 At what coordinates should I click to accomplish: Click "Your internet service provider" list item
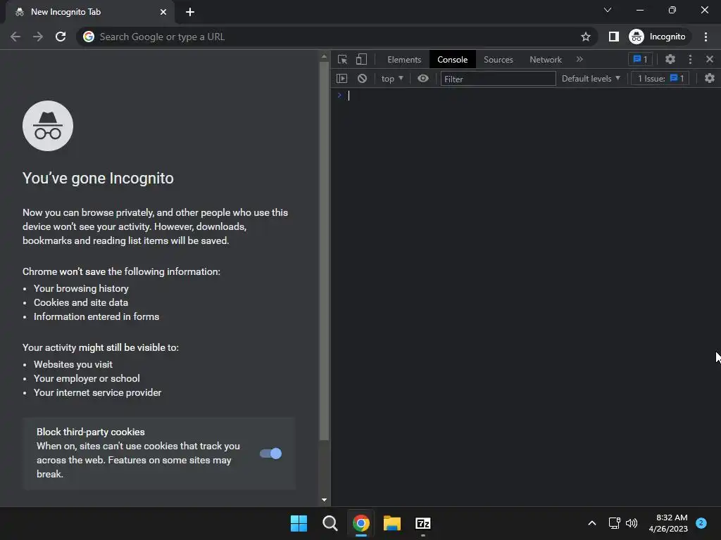click(x=97, y=392)
